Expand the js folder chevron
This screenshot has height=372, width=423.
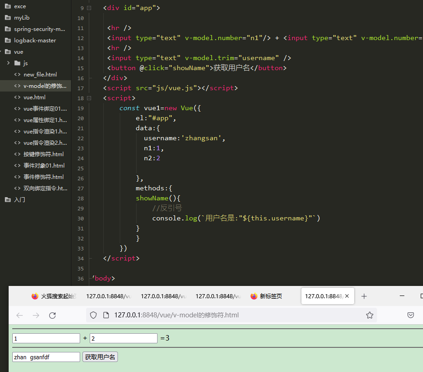coord(8,63)
